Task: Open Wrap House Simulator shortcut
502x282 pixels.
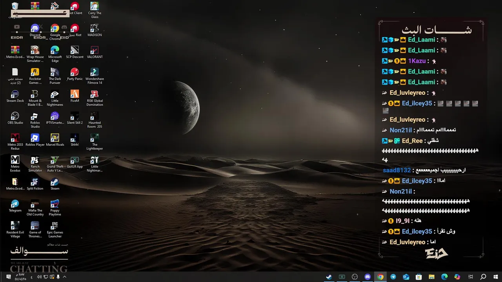Action: (35, 54)
